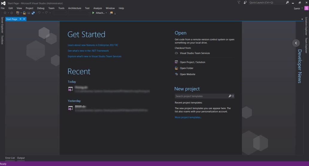The image size is (309, 166).
Task: Click the solution icon under Yesterday
Action: [70, 108]
